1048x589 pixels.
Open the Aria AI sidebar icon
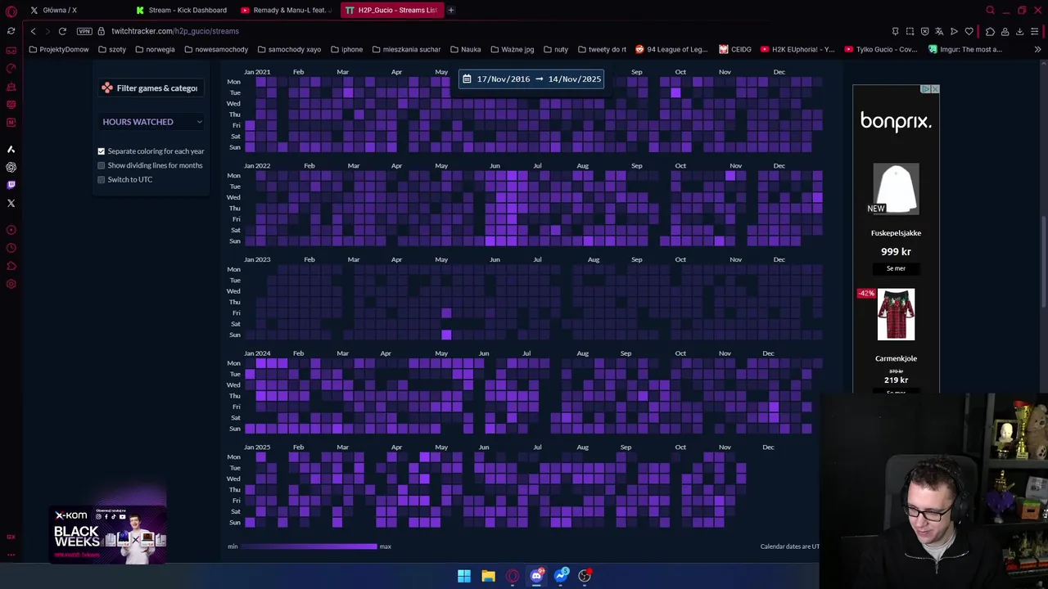point(11,149)
